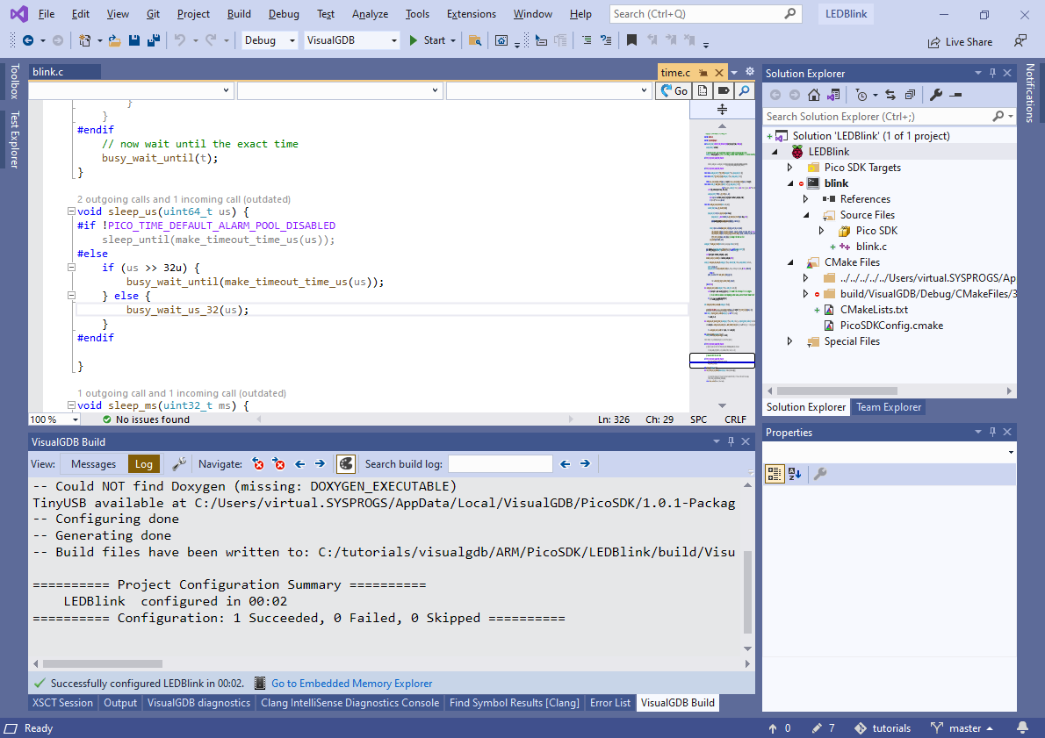Go to previous error in build log
This screenshot has width=1045, height=738.
pos(258,463)
